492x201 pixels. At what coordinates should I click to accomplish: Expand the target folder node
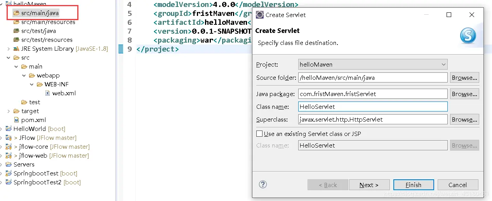coord(9,111)
